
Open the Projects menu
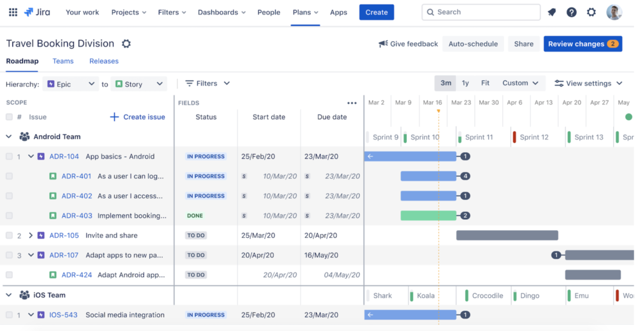click(x=129, y=12)
